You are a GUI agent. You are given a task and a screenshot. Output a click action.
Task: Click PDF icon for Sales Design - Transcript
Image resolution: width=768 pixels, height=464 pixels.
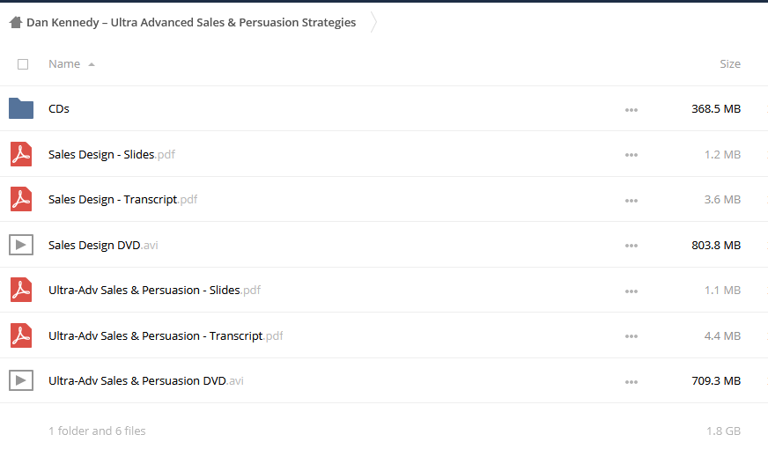point(21,199)
